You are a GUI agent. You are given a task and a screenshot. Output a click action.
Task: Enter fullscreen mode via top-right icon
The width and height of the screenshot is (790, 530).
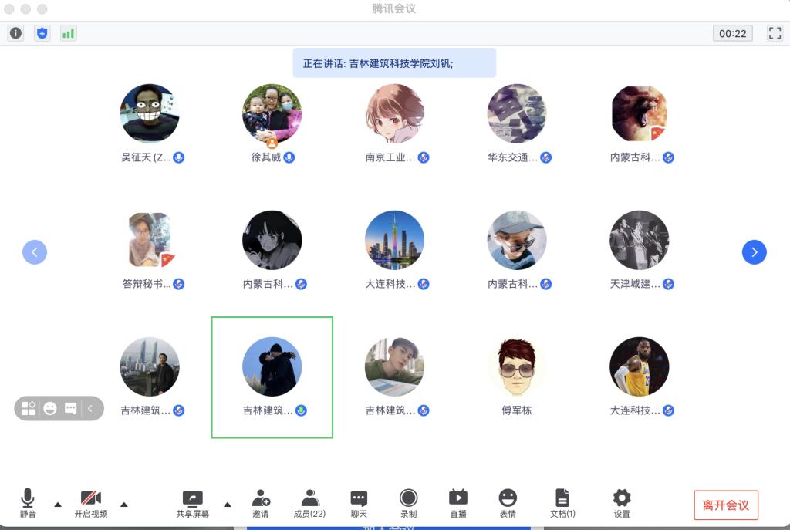pyautogui.click(x=775, y=33)
